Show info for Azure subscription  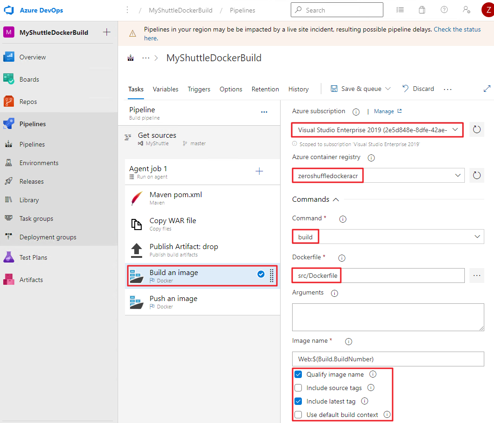click(356, 112)
